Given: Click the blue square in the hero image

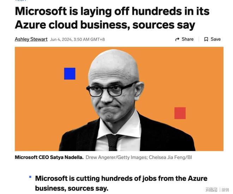Looking at the screenshot, I should (70, 73).
